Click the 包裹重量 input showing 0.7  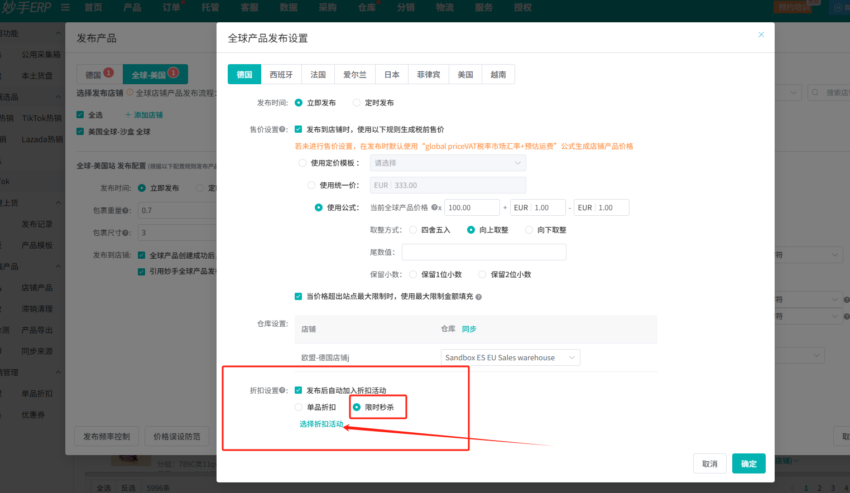pos(177,210)
